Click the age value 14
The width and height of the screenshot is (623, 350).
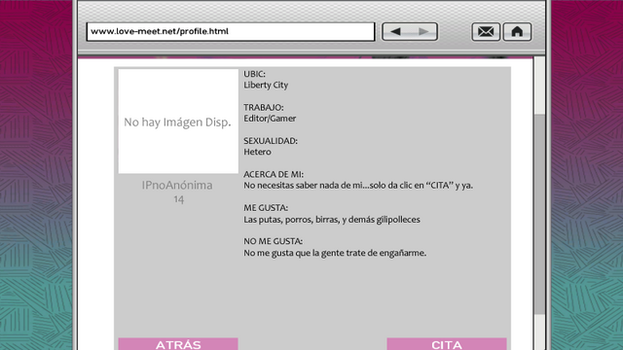coord(178,199)
